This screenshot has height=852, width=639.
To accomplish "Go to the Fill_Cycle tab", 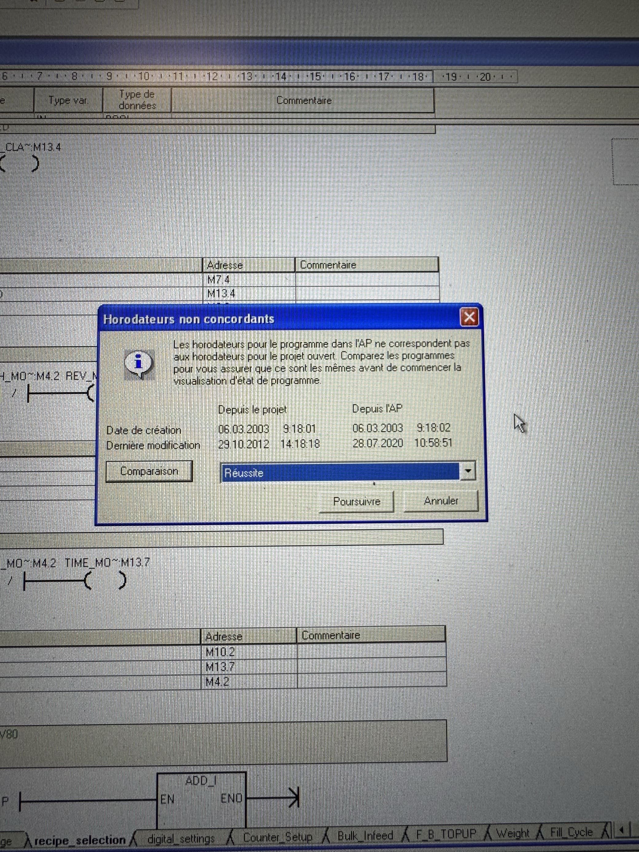I will click(x=571, y=833).
